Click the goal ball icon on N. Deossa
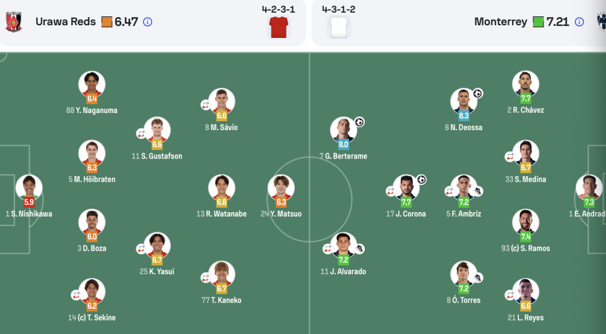 click(x=478, y=93)
